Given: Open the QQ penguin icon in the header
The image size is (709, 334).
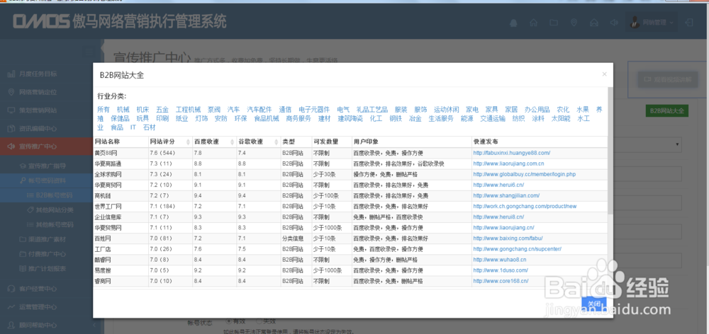Looking at the screenshot, I should pyautogui.click(x=513, y=23).
